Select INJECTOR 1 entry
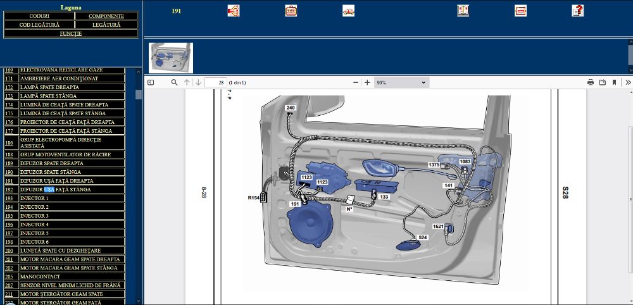This screenshot has height=305, width=633. click(x=72, y=198)
